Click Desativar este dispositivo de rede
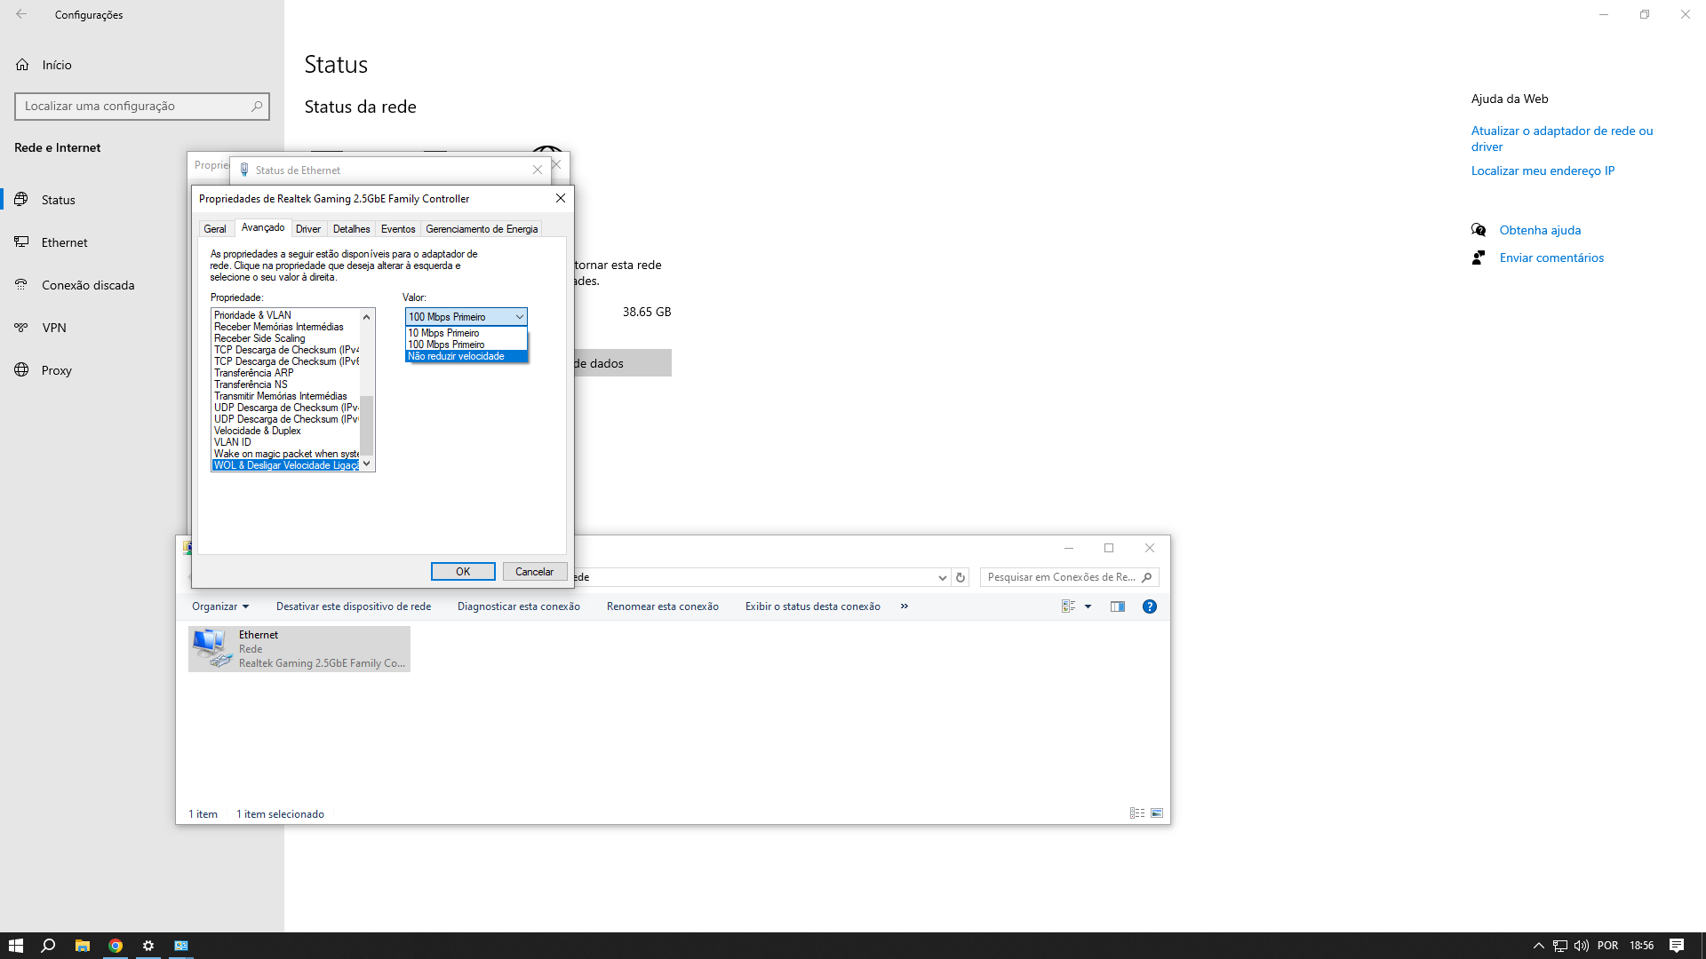Image resolution: width=1706 pixels, height=959 pixels. pyautogui.click(x=354, y=606)
